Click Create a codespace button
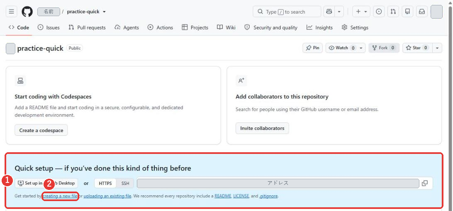This screenshot has width=453, height=211. point(41,130)
